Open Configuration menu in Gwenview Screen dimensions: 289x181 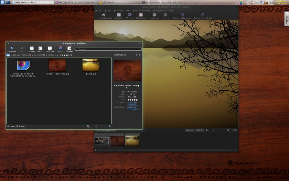coord(159,11)
